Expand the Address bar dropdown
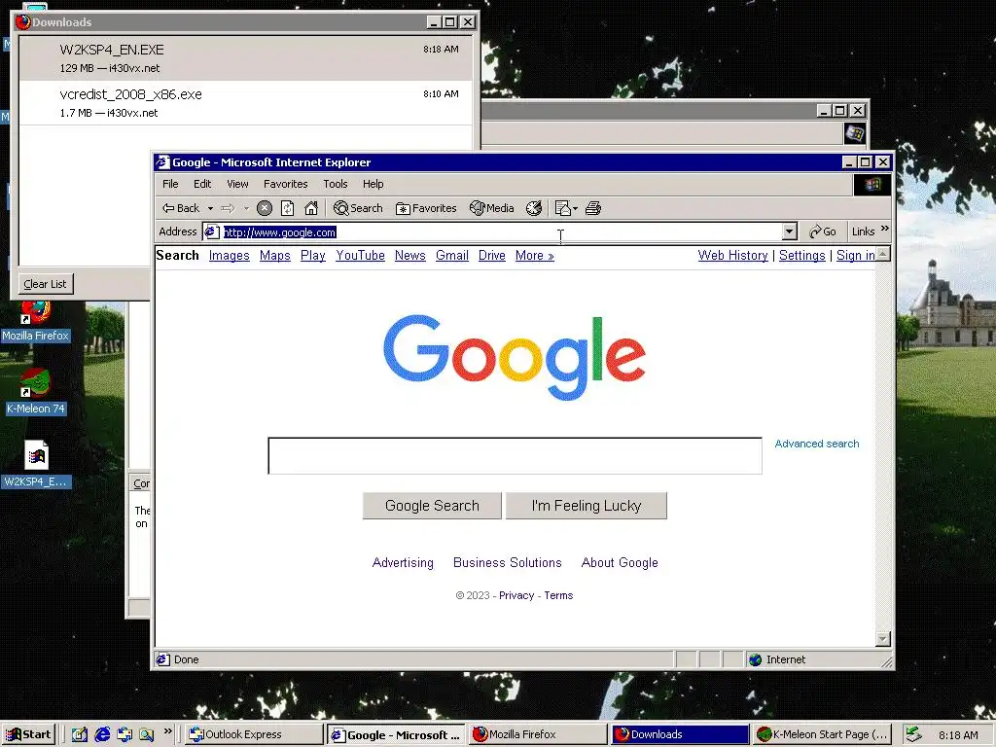The height and width of the screenshot is (747, 996). tap(789, 231)
